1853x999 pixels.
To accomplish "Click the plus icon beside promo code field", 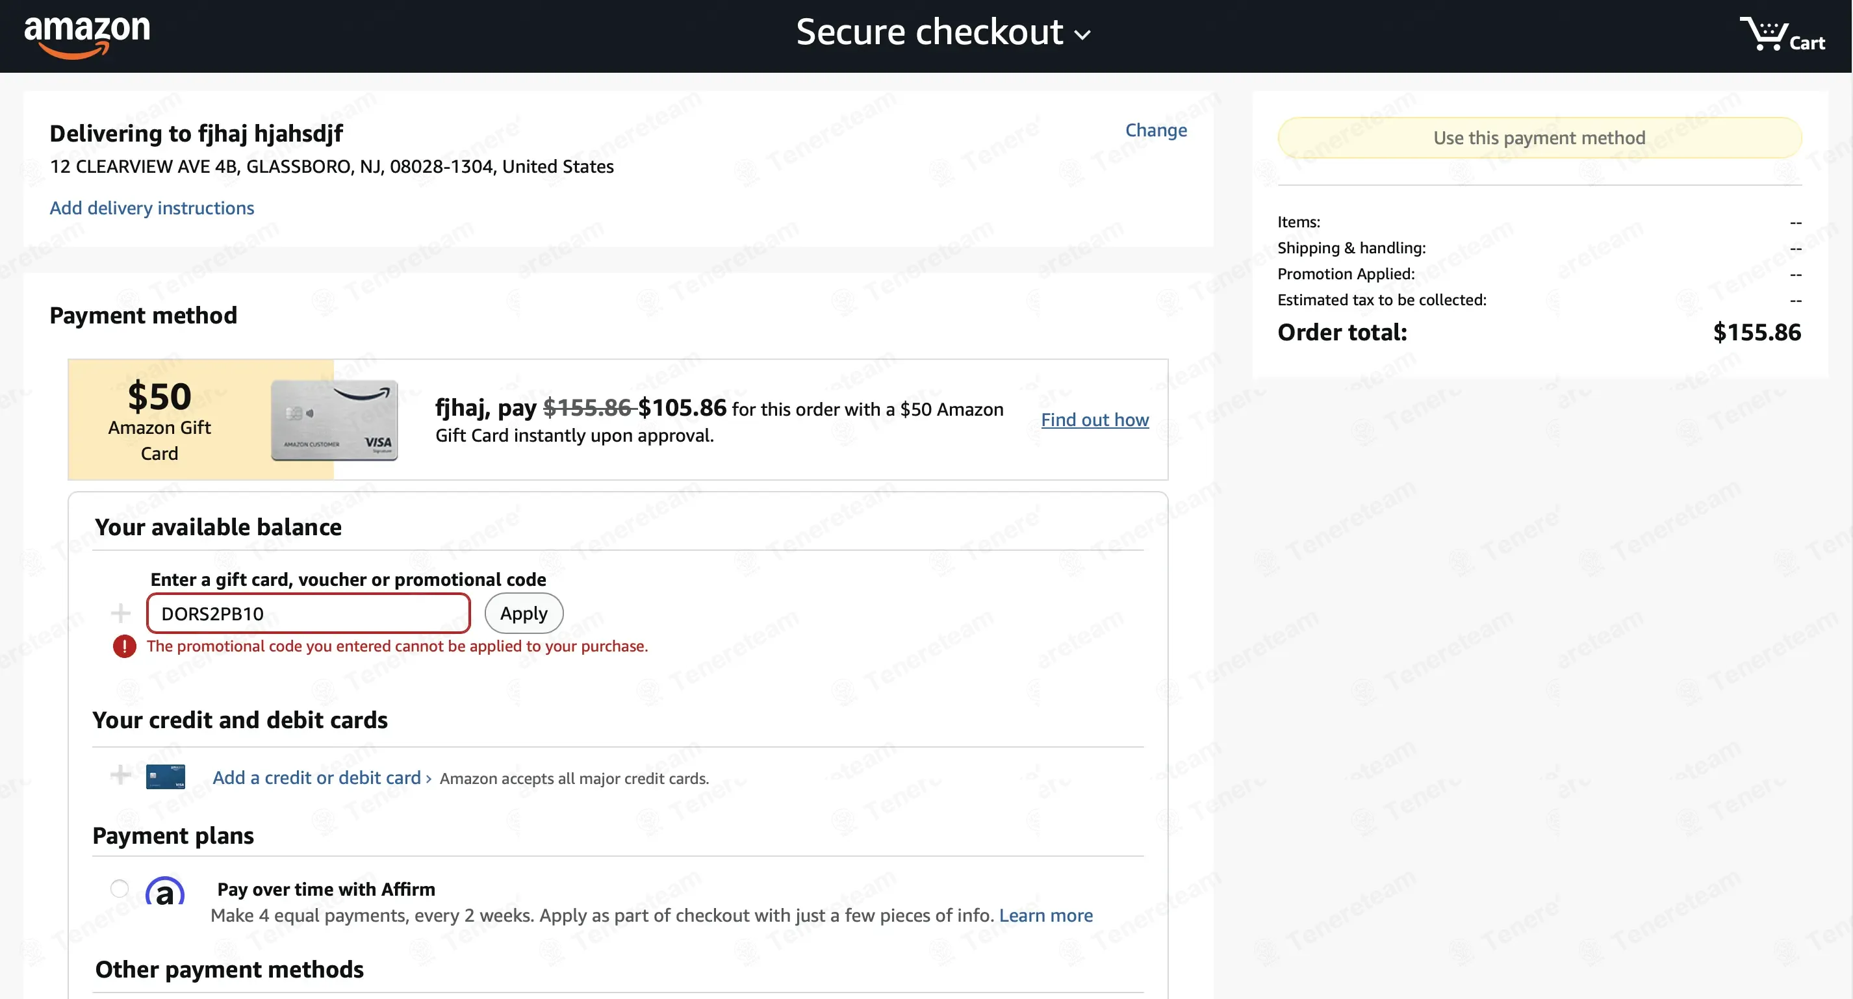I will tap(120, 614).
